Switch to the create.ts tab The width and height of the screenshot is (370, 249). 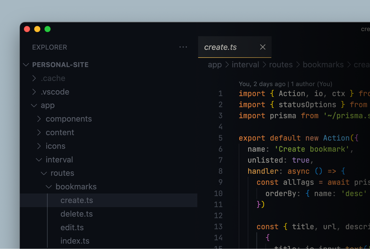tap(220, 47)
